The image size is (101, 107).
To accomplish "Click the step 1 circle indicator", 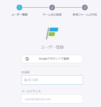I will point(19,8).
